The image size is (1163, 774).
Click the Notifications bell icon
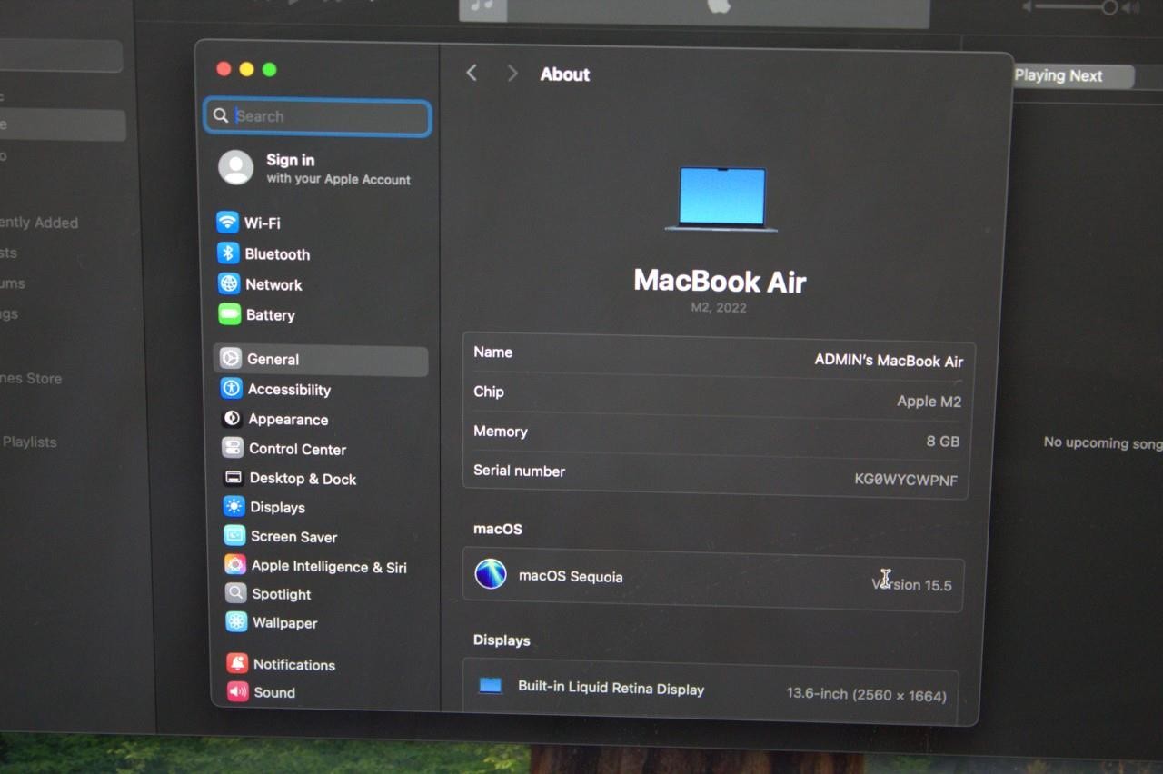coord(238,663)
